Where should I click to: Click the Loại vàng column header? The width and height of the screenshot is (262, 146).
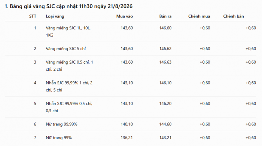pos(55,16)
